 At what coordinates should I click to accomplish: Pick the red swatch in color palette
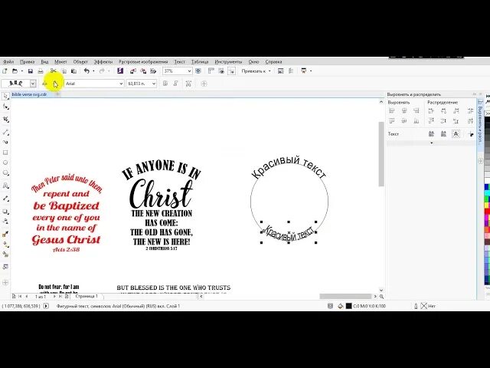[487, 212]
